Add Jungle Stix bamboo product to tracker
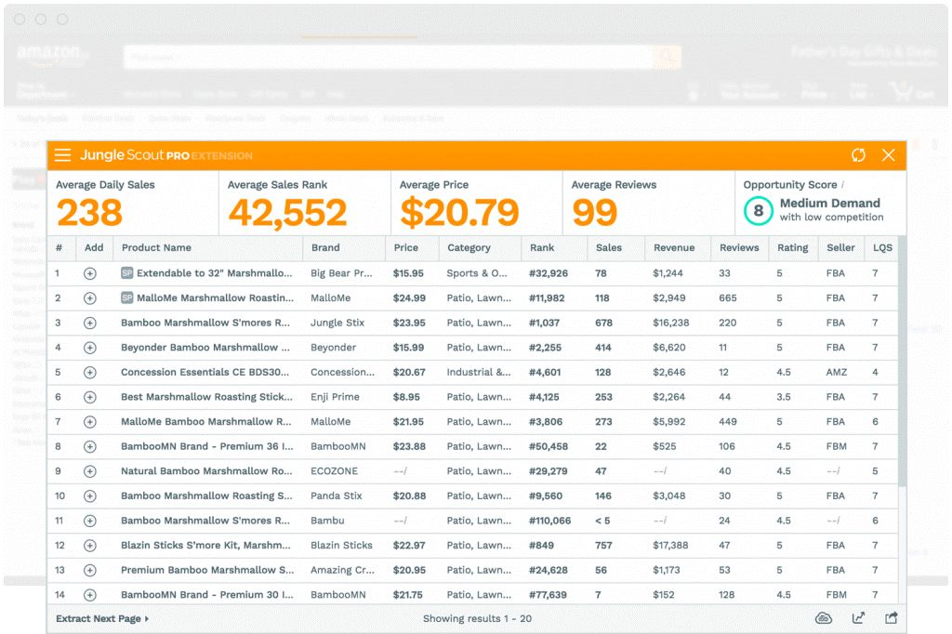This screenshot has height=634, width=952. [90, 324]
